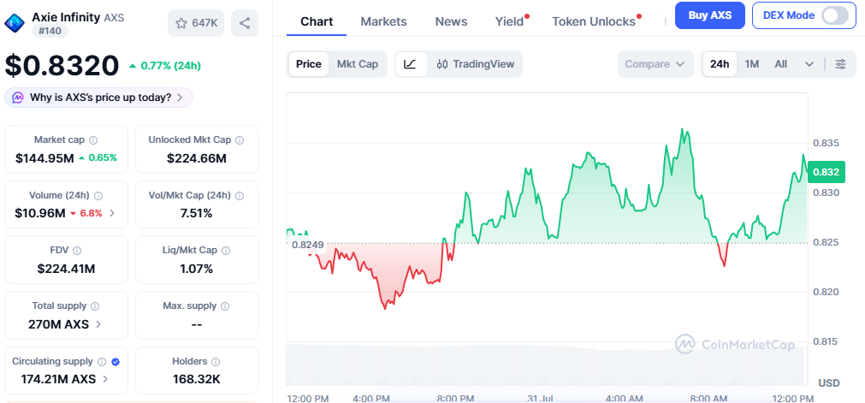Open 'Why is AXS's price up today?' link
Image resolution: width=865 pixels, height=403 pixels.
click(x=100, y=98)
